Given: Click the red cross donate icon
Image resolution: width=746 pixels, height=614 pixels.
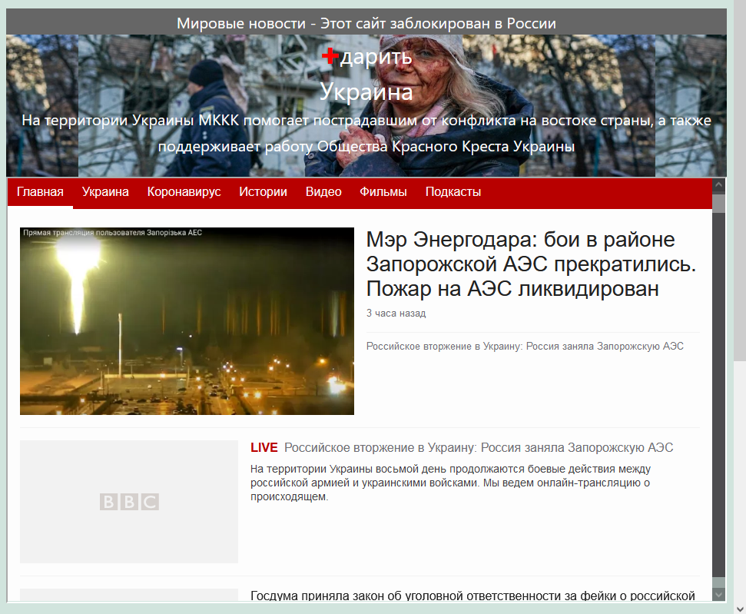Looking at the screenshot, I should coord(330,55).
